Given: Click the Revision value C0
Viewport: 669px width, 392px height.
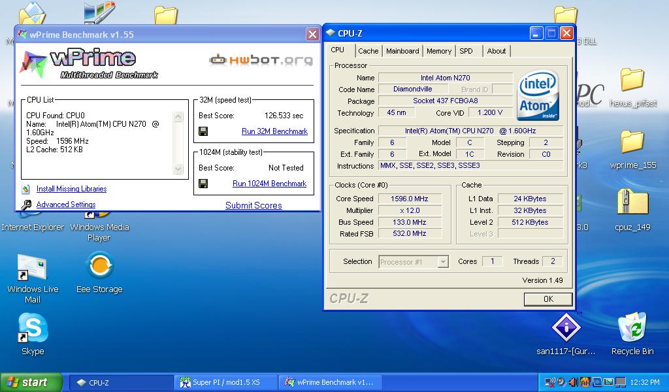Looking at the screenshot, I should [x=546, y=154].
